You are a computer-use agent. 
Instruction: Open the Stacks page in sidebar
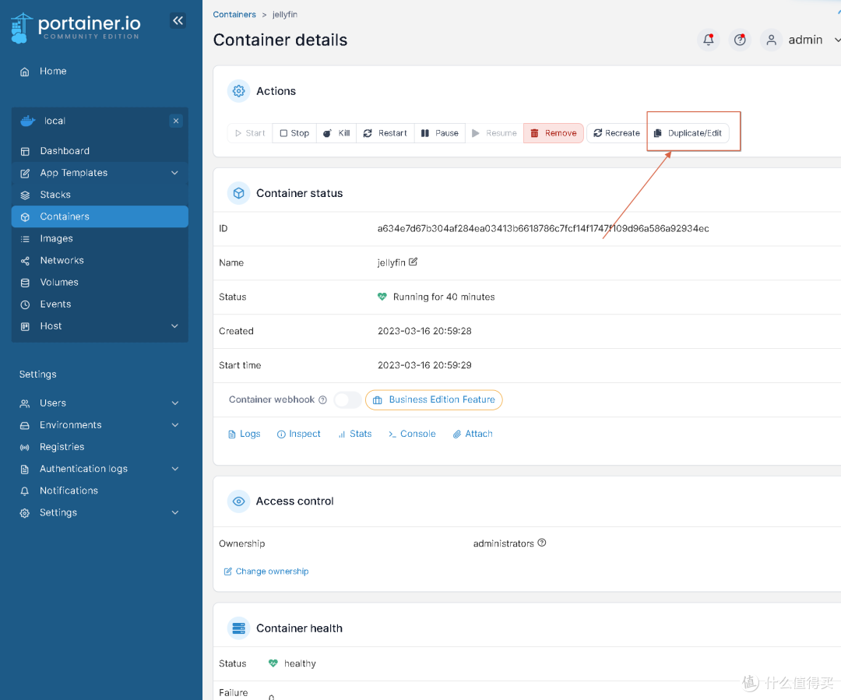(x=55, y=195)
